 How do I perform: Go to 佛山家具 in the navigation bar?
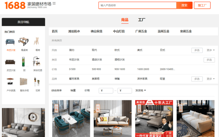(96, 32)
